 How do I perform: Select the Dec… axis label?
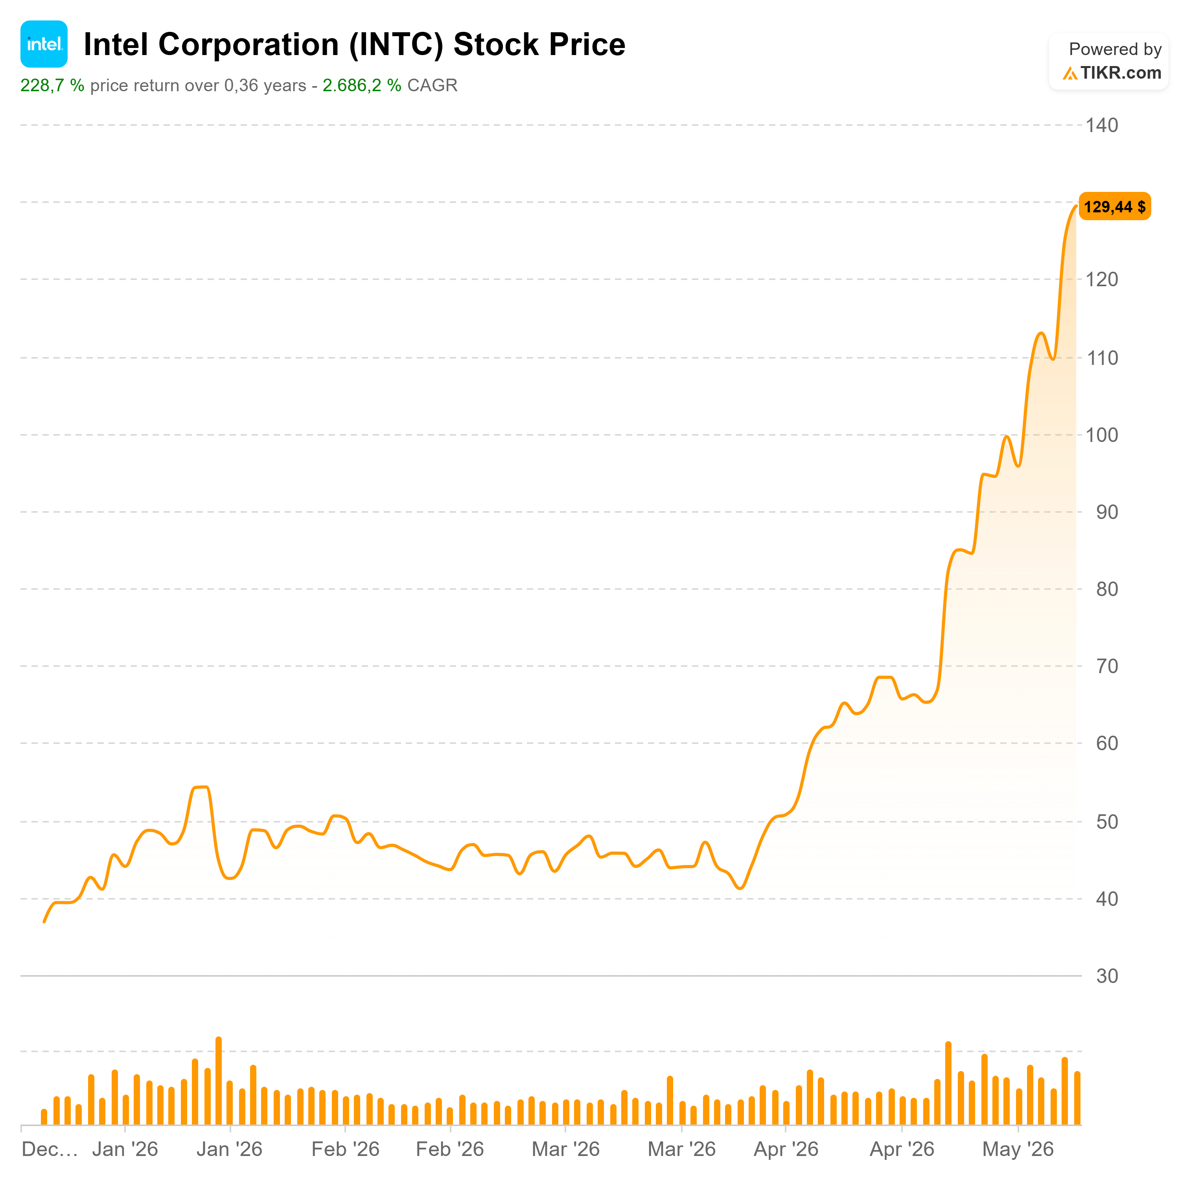(50, 1149)
